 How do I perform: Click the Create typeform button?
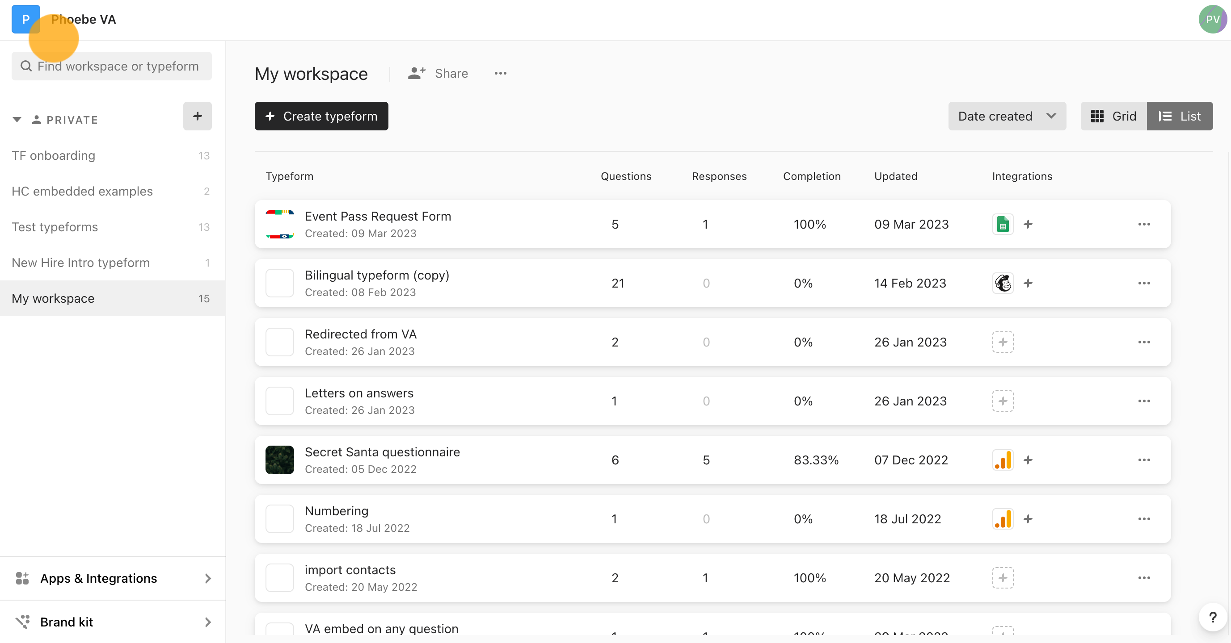pos(321,116)
